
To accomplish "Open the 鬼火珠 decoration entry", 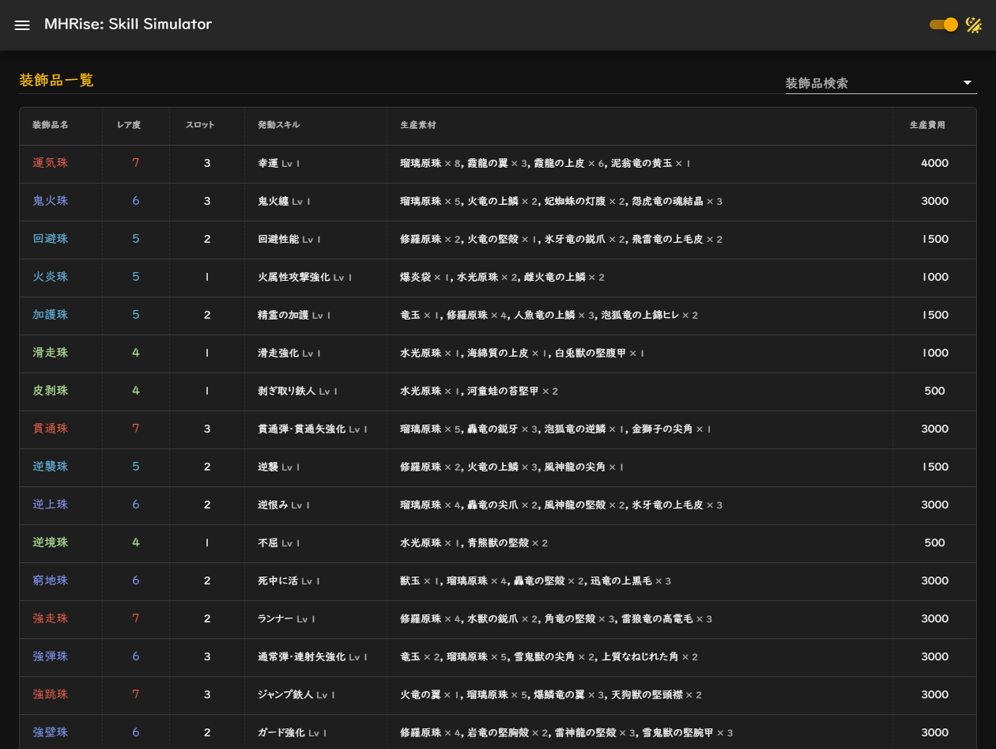I will point(51,201).
